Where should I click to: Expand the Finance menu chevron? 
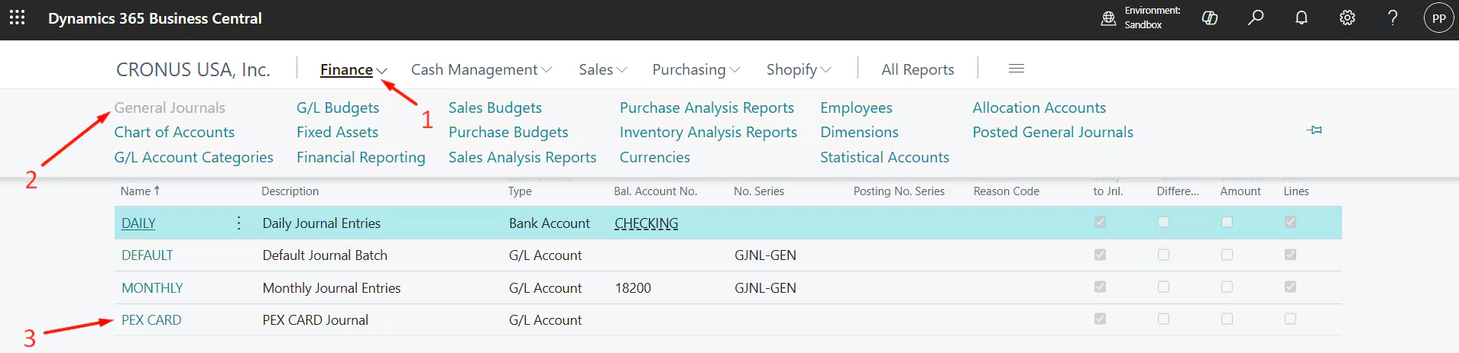coord(381,71)
